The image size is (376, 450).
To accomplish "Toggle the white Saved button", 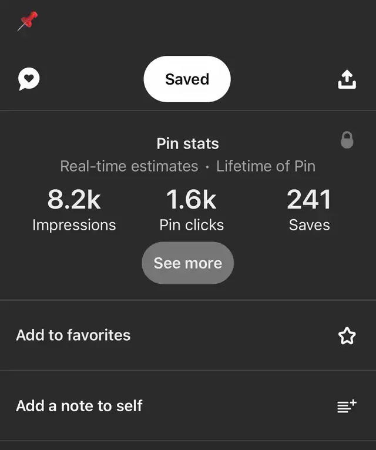I will (187, 79).
